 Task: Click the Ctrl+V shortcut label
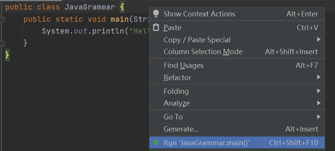click(307, 28)
